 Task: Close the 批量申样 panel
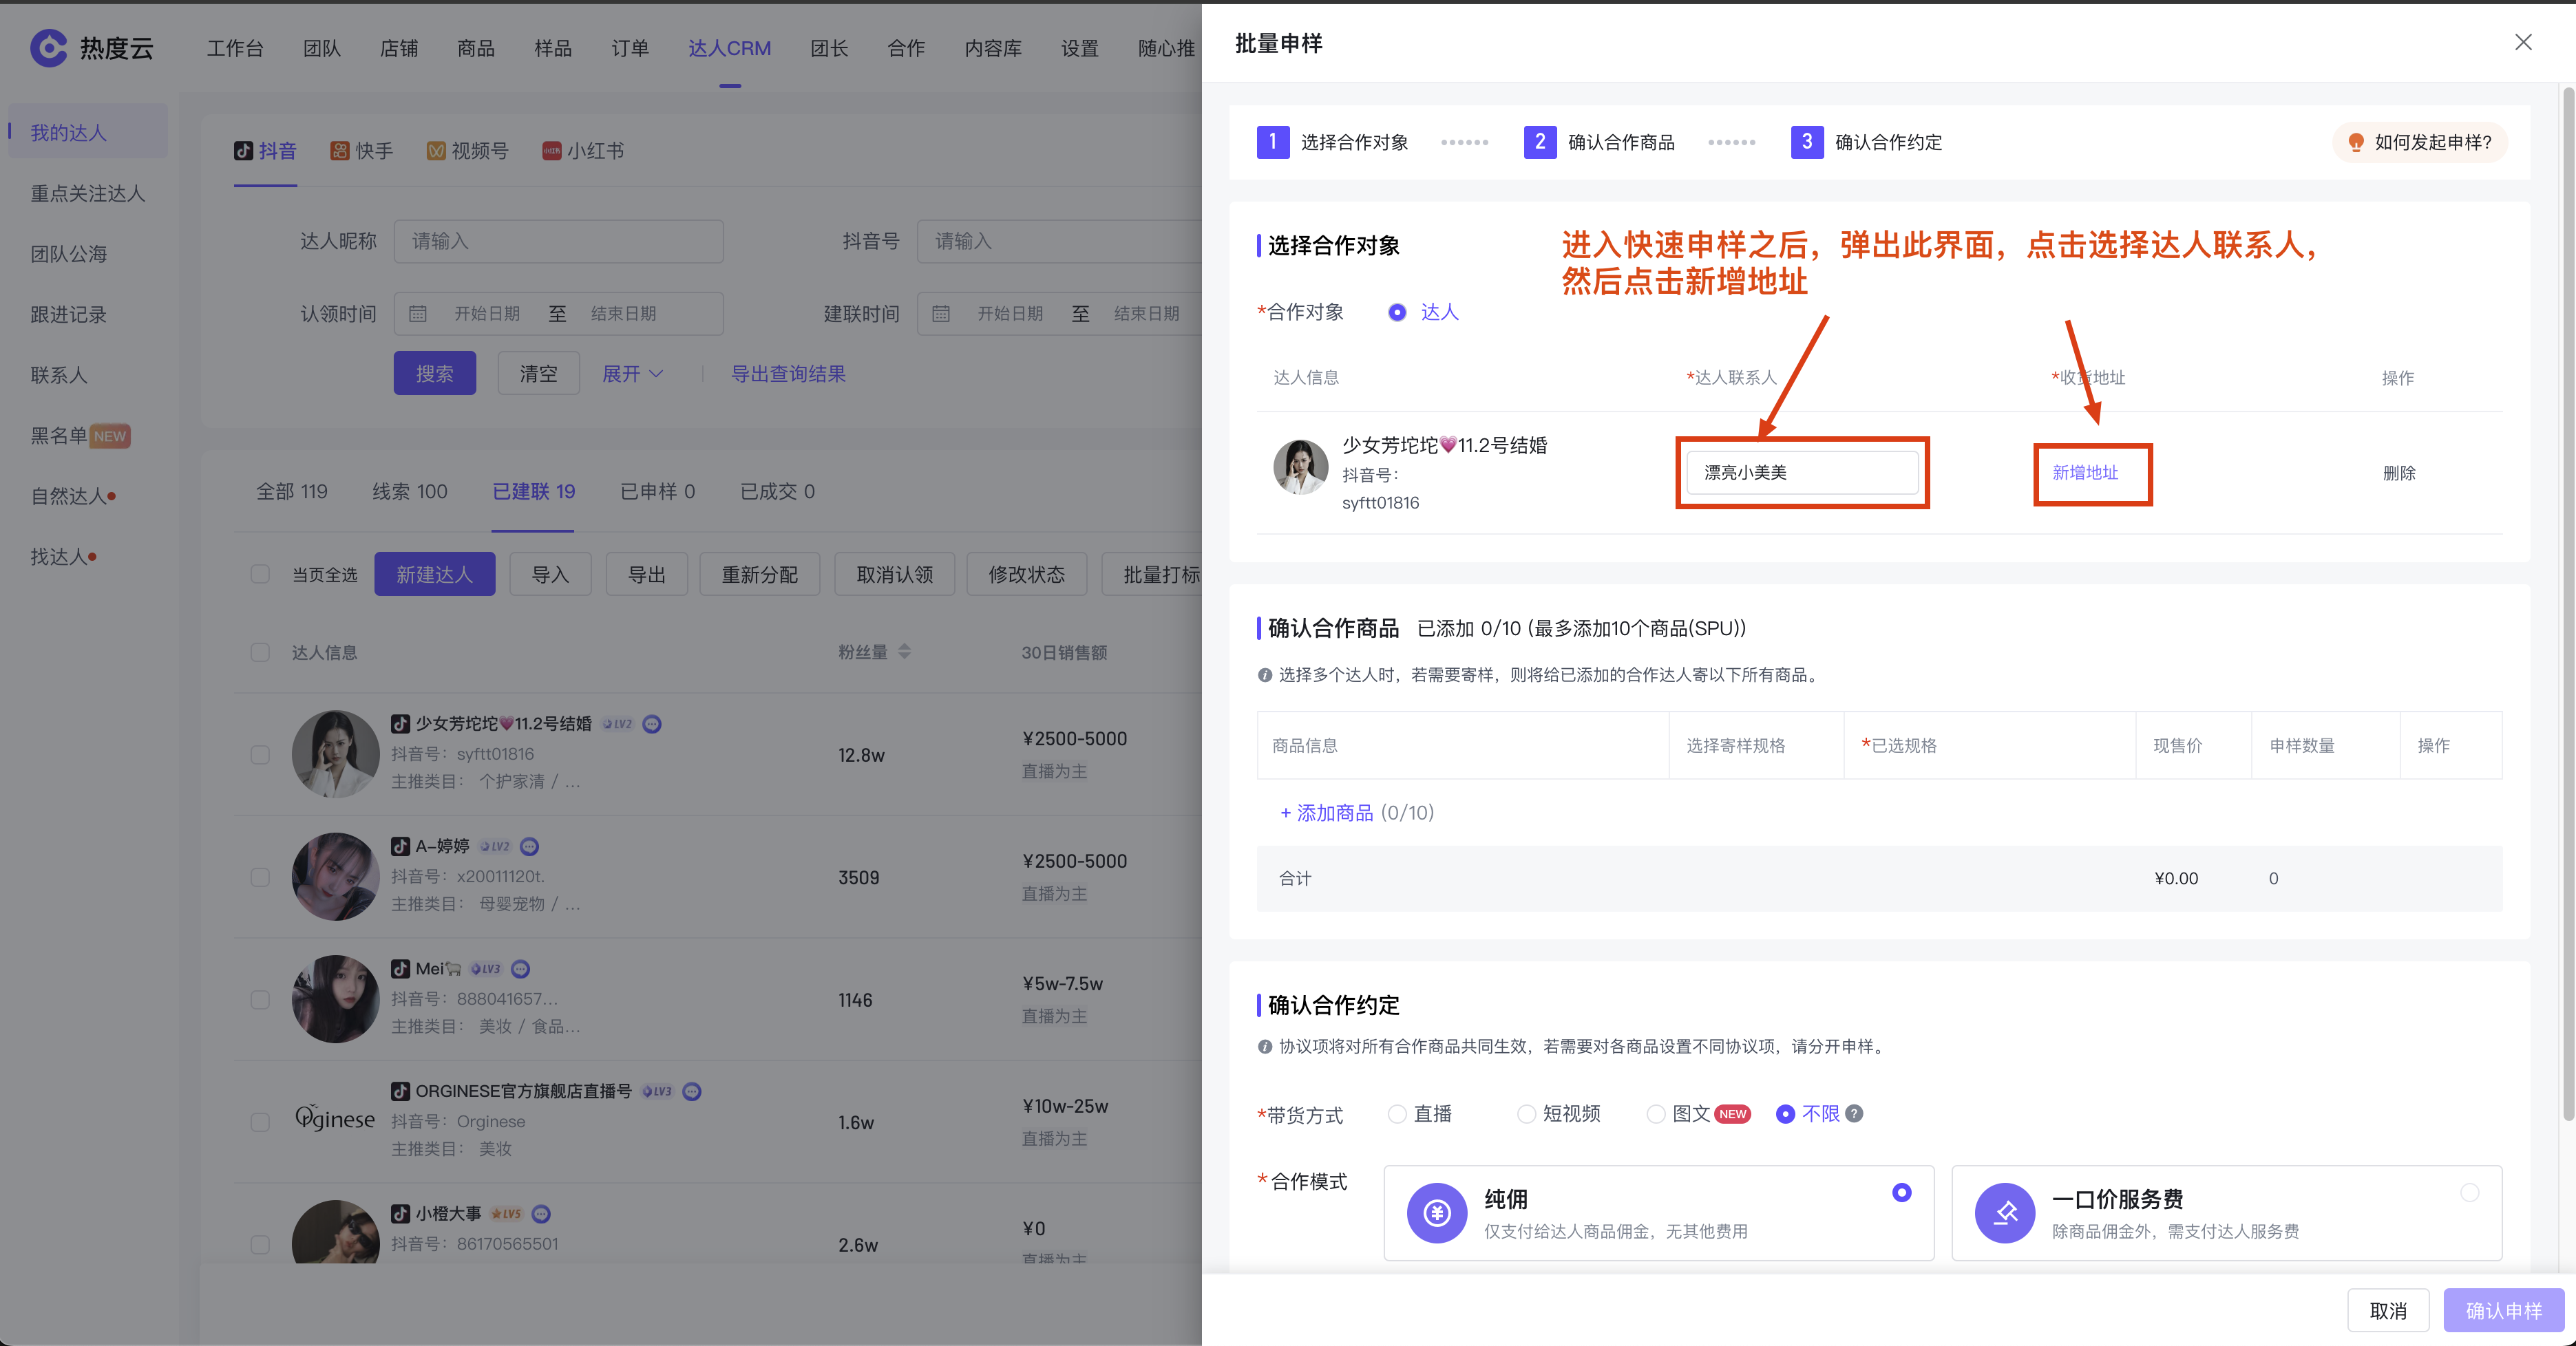tap(2523, 42)
